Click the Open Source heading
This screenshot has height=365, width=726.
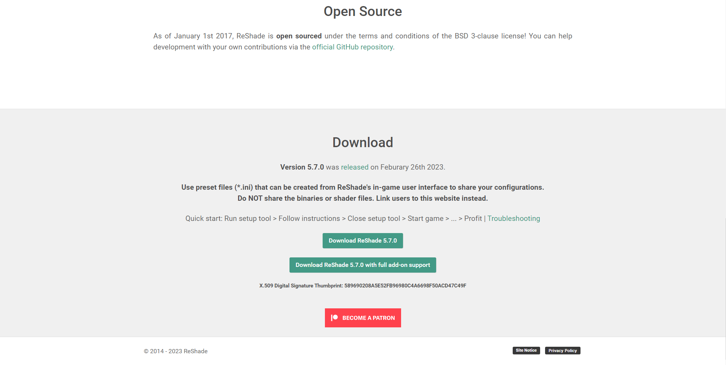[x=363, y=11]
